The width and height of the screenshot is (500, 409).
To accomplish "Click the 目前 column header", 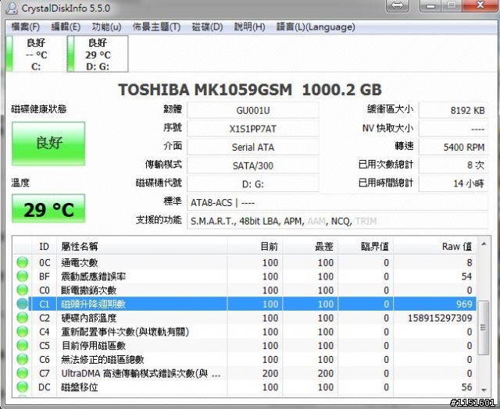I will coord(255,246).
